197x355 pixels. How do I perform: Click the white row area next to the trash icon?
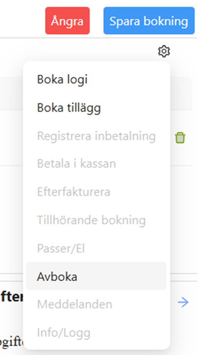[x=11, y=138]
